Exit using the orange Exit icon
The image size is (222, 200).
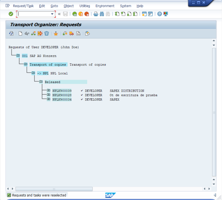click(x=81, y=14)
